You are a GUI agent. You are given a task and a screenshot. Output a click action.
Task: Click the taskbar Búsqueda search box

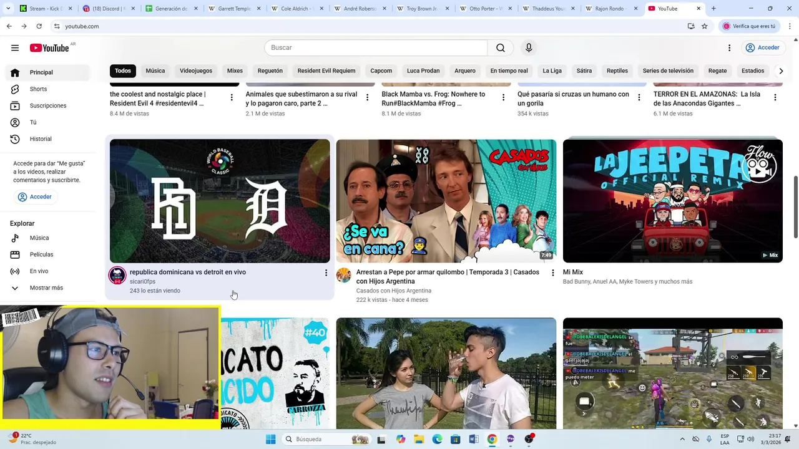(327, 439)
